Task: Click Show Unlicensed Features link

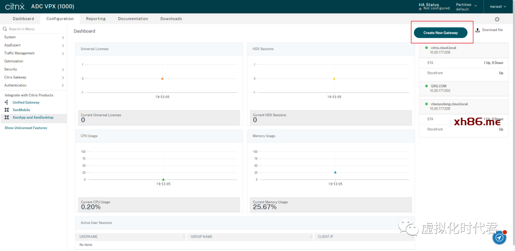Action: point(26,128)
